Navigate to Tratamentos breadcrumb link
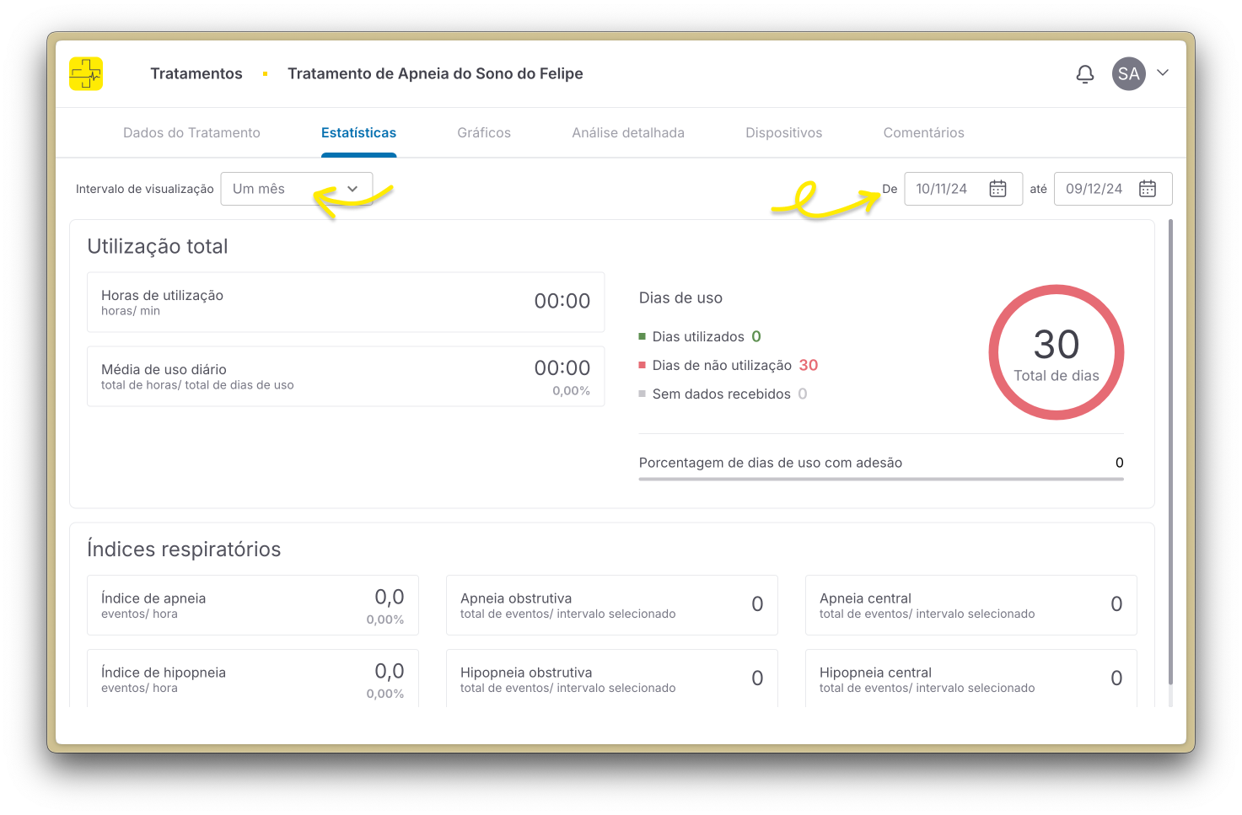 pos(196,73)
